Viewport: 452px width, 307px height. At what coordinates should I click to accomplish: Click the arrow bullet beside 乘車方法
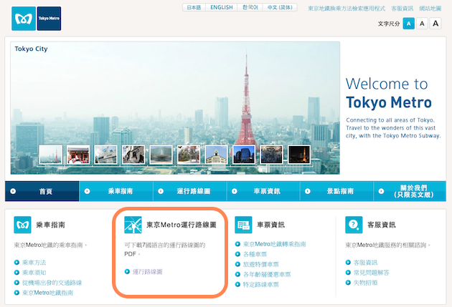click(x=17, y=262)
